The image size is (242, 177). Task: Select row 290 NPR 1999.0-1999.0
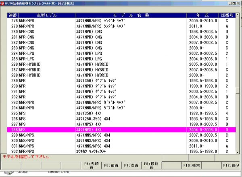(121, 86)
